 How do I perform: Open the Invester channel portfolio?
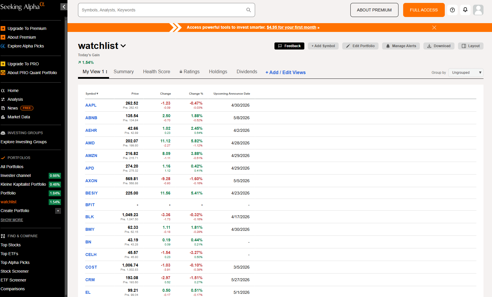[x=16, y=175]
